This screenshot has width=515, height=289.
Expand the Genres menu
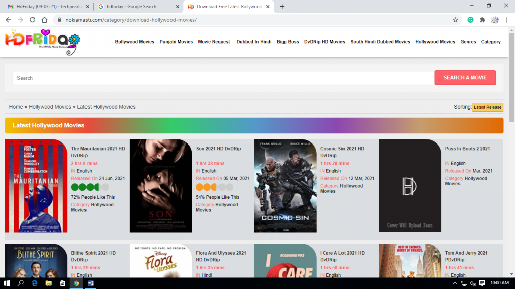click(x=468, y=42)
